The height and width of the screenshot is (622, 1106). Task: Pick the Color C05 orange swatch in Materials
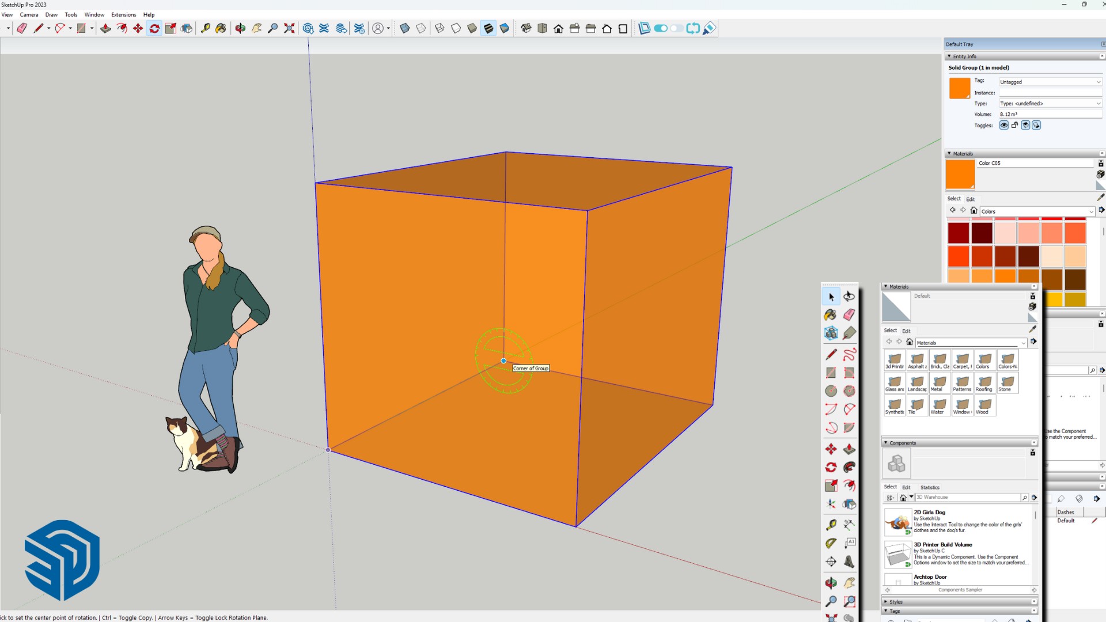pos(959,174)
